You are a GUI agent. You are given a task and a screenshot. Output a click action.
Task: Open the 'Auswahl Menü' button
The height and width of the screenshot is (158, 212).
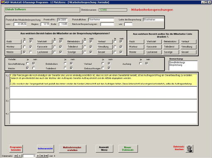[104, 148]
